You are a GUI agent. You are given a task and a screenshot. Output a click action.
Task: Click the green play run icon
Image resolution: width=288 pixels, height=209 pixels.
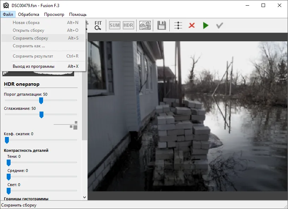205,25
